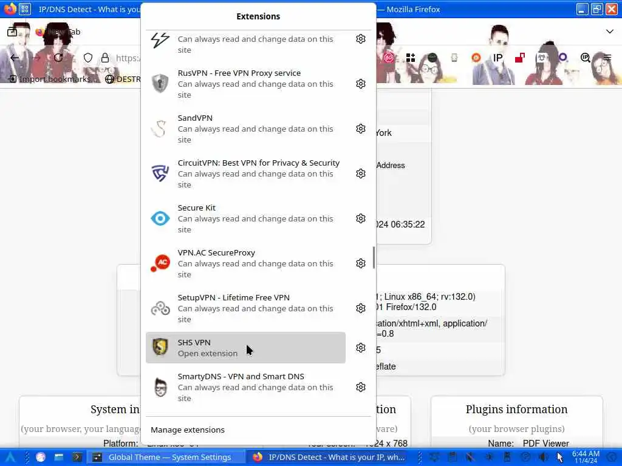
Task: Click the SmartyDNS bearded face icon
Action: 160,387
